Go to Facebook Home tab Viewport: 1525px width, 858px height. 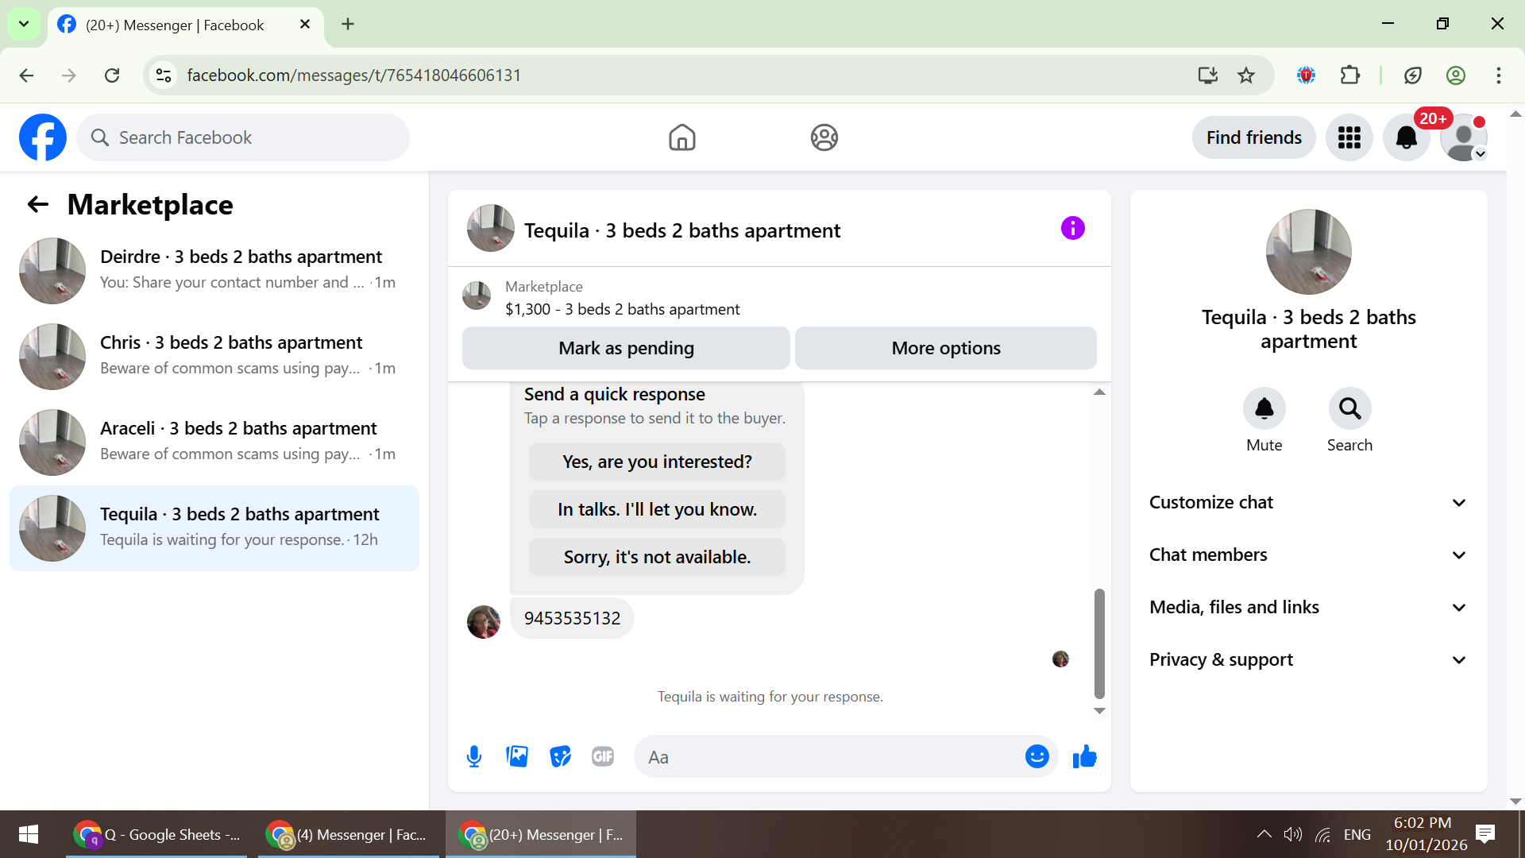tap(681, 137)
